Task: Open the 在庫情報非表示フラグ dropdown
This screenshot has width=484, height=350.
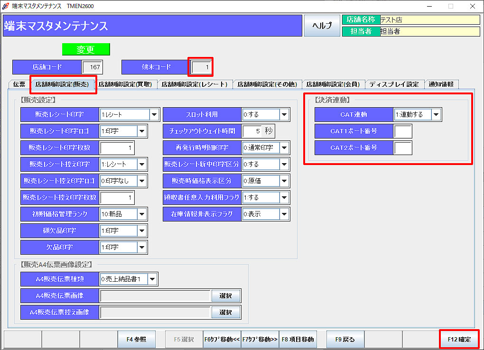Action: point(284,214)
